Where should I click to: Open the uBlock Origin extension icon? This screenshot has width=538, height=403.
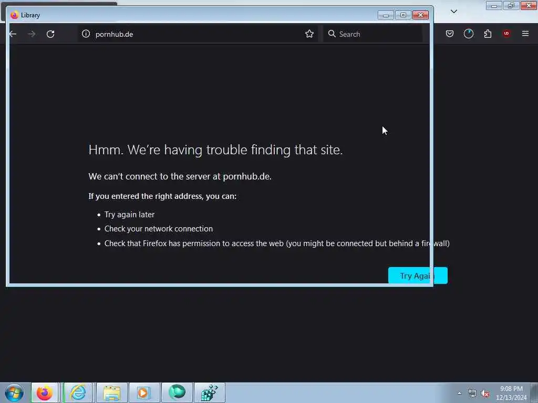(506, 34)
